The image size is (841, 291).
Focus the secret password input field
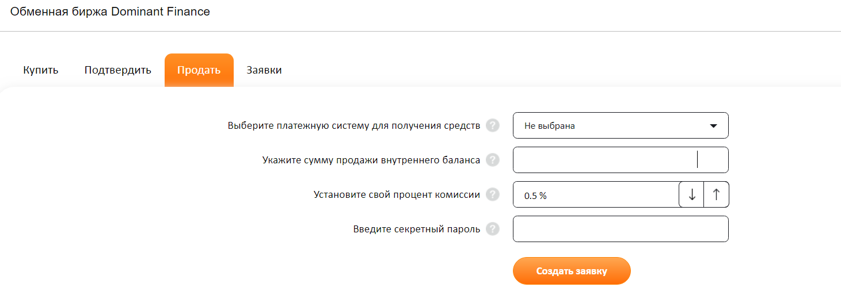coord(621,229)
